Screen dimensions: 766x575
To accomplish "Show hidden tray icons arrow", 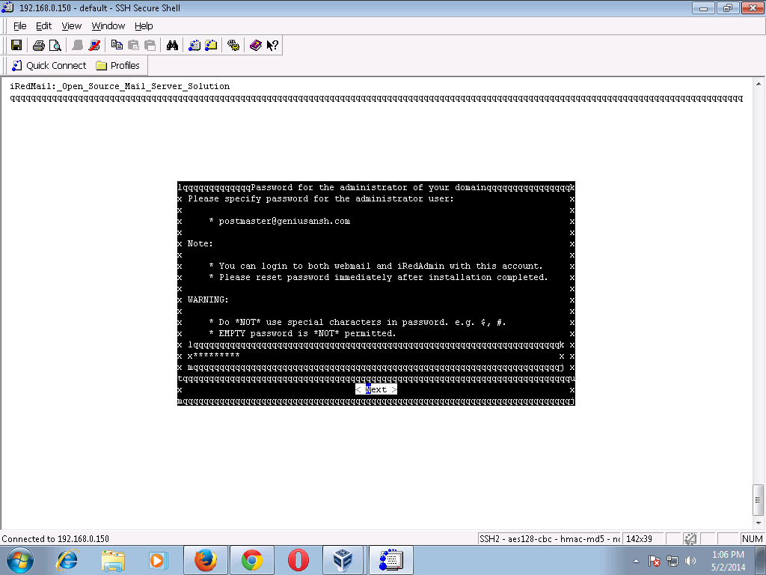I will [x=636, y=561].
